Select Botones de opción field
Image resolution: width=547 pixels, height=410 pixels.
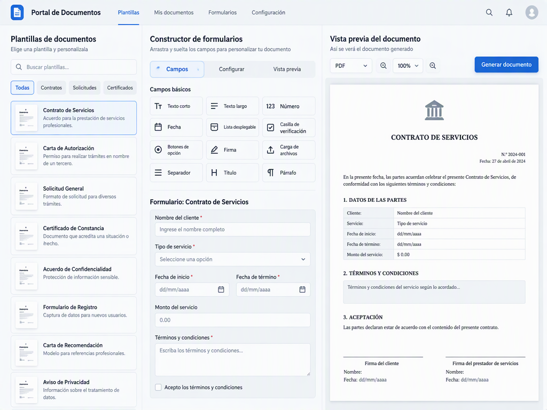176,150
